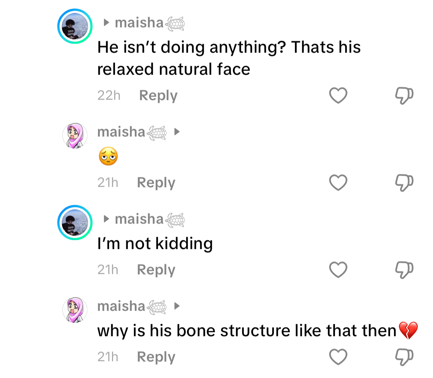Reply to the "bone structure" comment
The height and width of the screenshot is (378, 433).
(x=156, y=357)
